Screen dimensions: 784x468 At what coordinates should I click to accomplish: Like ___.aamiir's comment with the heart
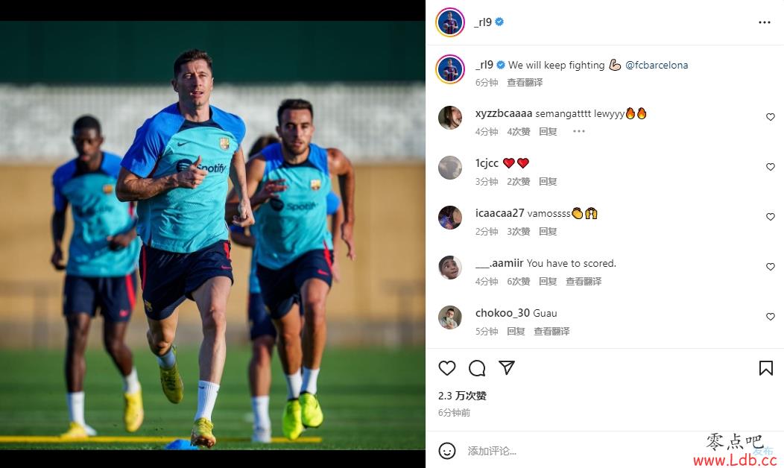770,267
